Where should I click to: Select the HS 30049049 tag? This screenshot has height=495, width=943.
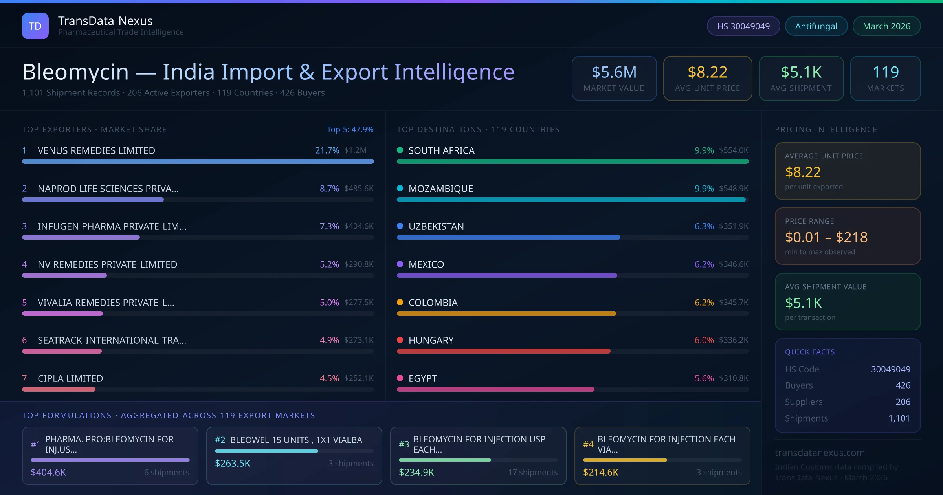tap(743, 26)
